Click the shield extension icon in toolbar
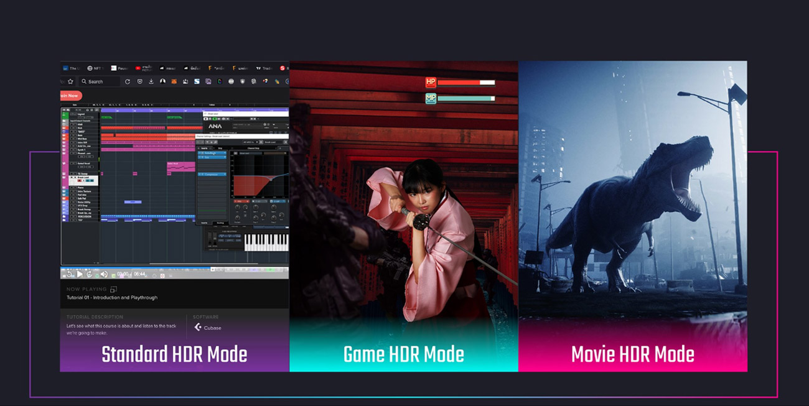 click(x=242, y=81)
